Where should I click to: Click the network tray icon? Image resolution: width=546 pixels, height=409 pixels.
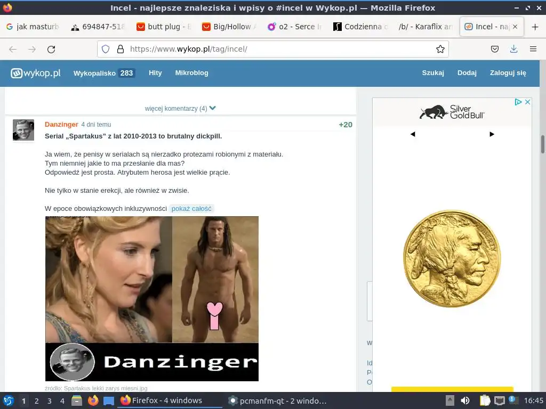[x=499, y=400]
